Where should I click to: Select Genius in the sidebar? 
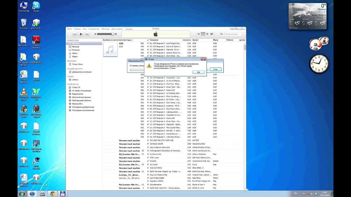tap(84, 80)
